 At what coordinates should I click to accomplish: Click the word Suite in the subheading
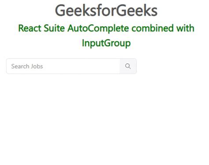coord(54,28)
